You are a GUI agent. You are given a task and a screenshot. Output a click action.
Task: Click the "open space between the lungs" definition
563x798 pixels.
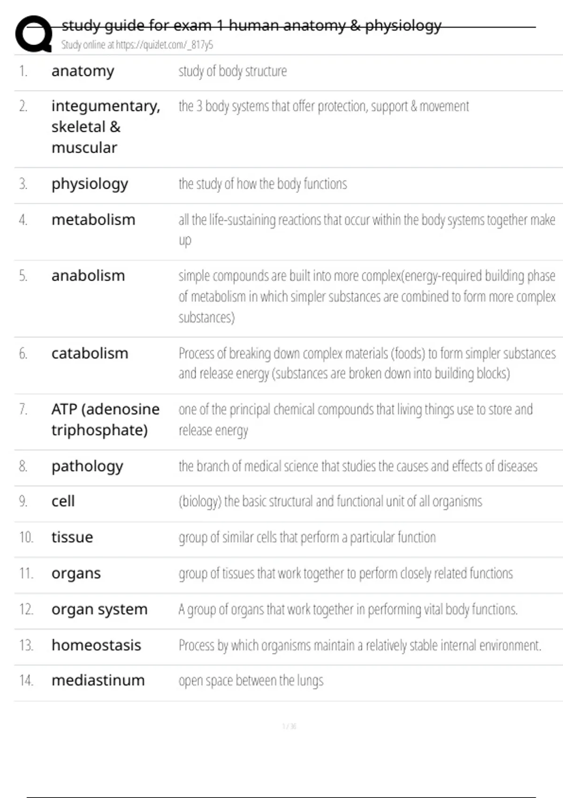[251, 681]
